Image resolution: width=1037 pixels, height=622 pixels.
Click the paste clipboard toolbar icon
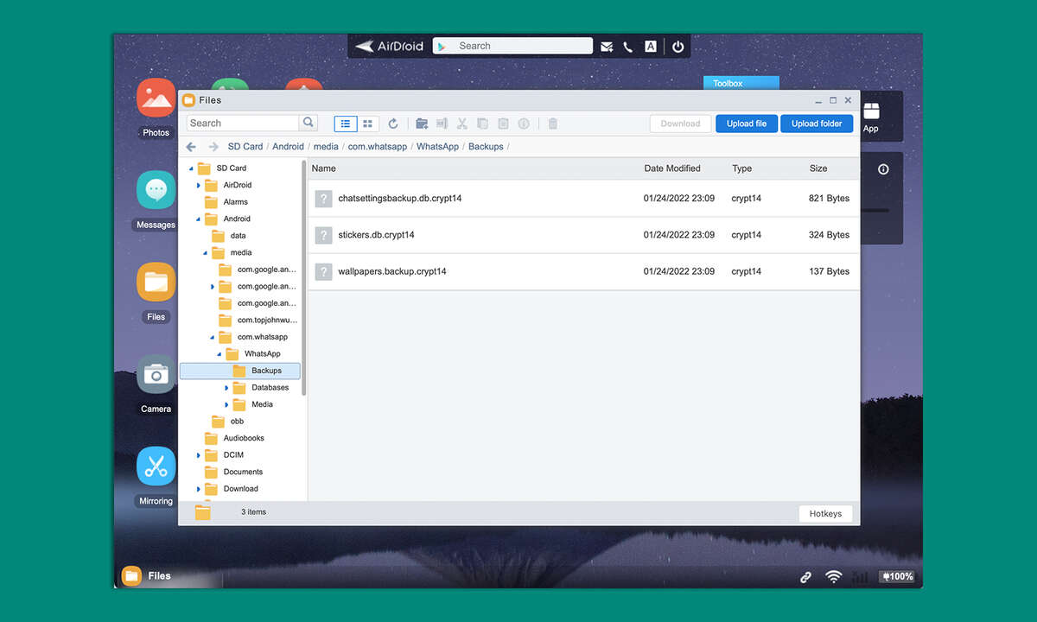pyautogui.click(x=503, y=124)
